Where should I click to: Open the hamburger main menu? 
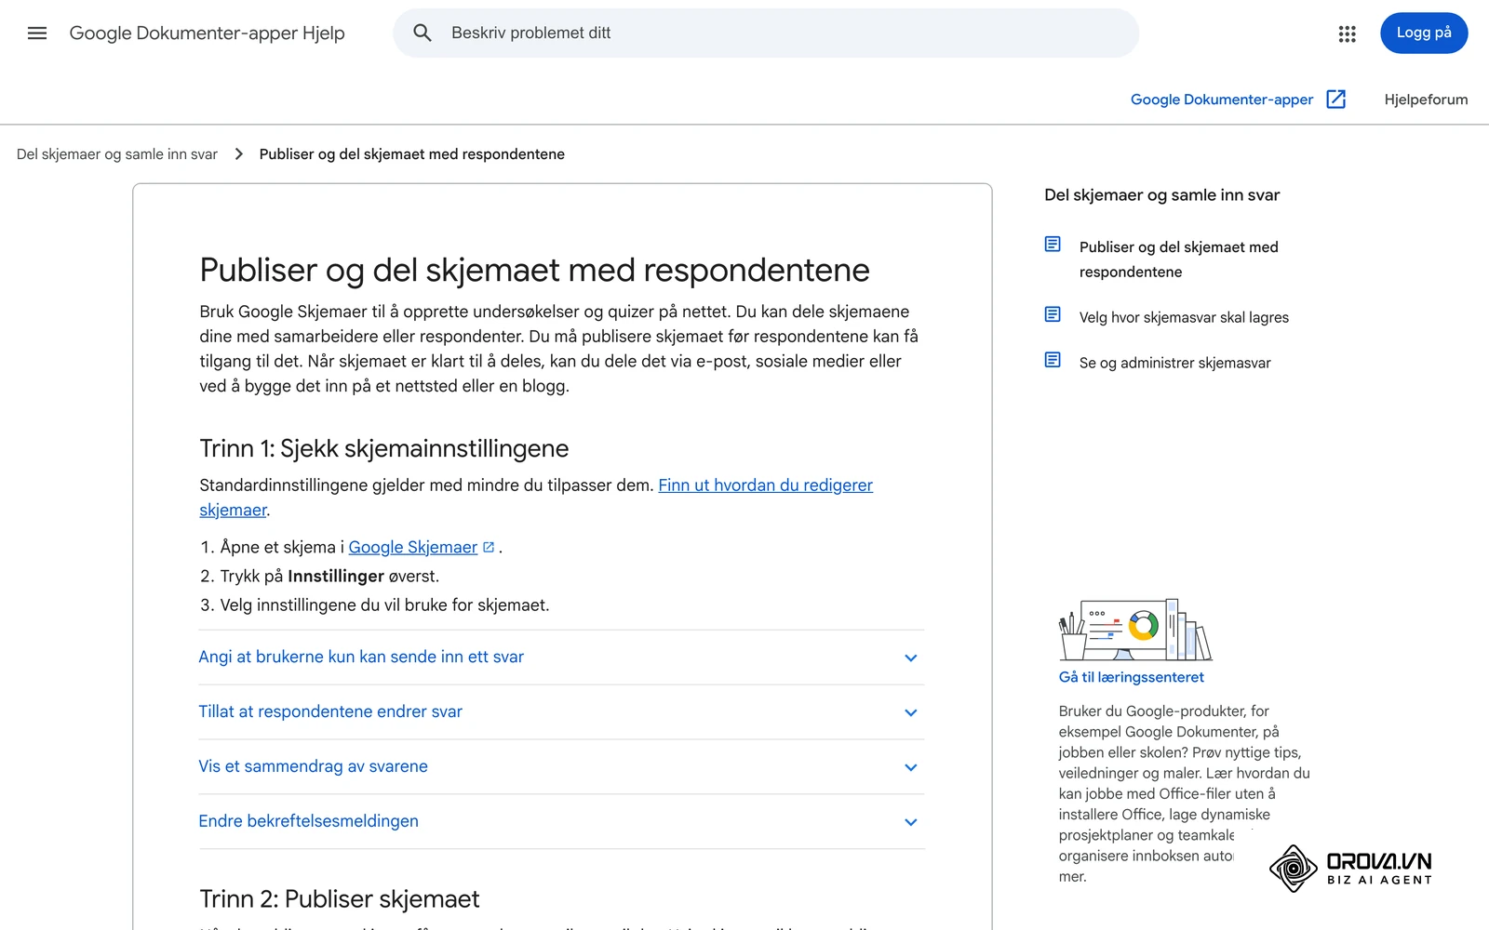(x=37, y=33)
